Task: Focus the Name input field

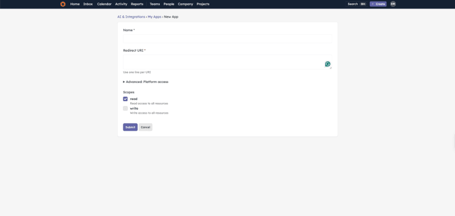Action: pyautogui.click(x=227, y=39)
